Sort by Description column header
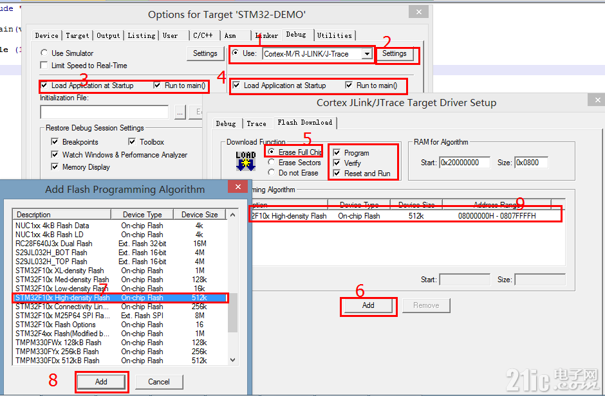 [x=62, y=215]
